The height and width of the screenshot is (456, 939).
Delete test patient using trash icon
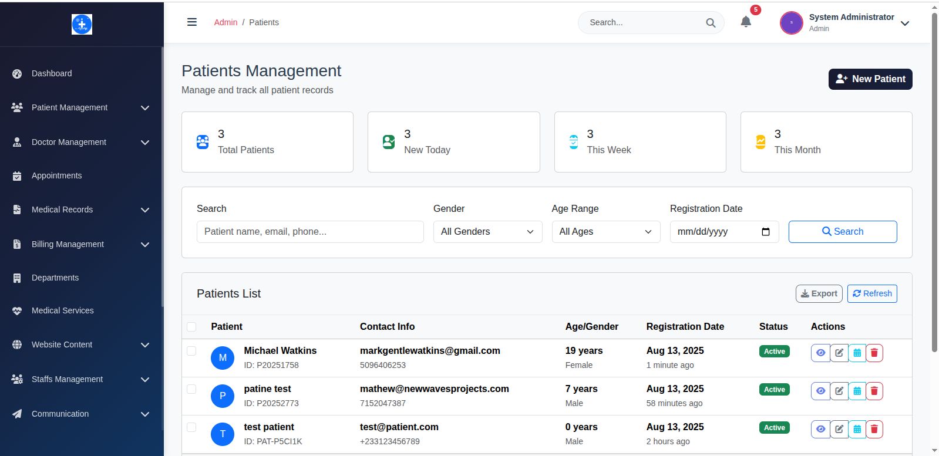tap(874, 429)
